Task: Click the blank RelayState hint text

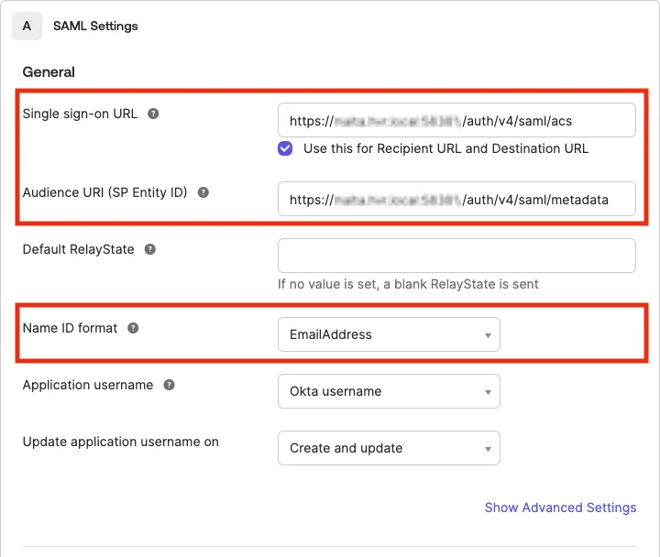Action: point(408,284)
